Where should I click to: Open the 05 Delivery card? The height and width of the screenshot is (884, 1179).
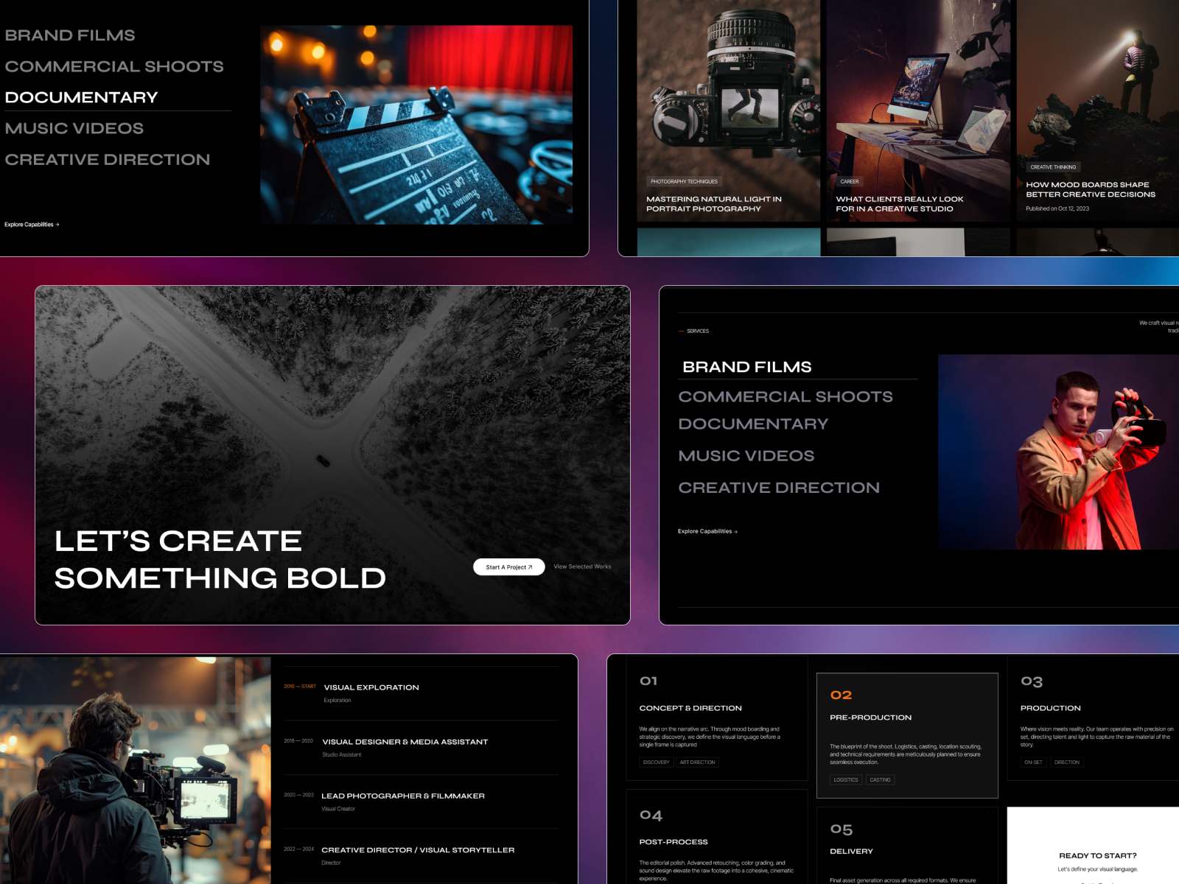(907, 846)
